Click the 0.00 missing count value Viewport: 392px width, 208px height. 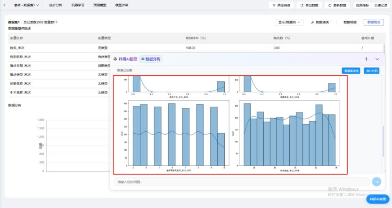(277, 48)
